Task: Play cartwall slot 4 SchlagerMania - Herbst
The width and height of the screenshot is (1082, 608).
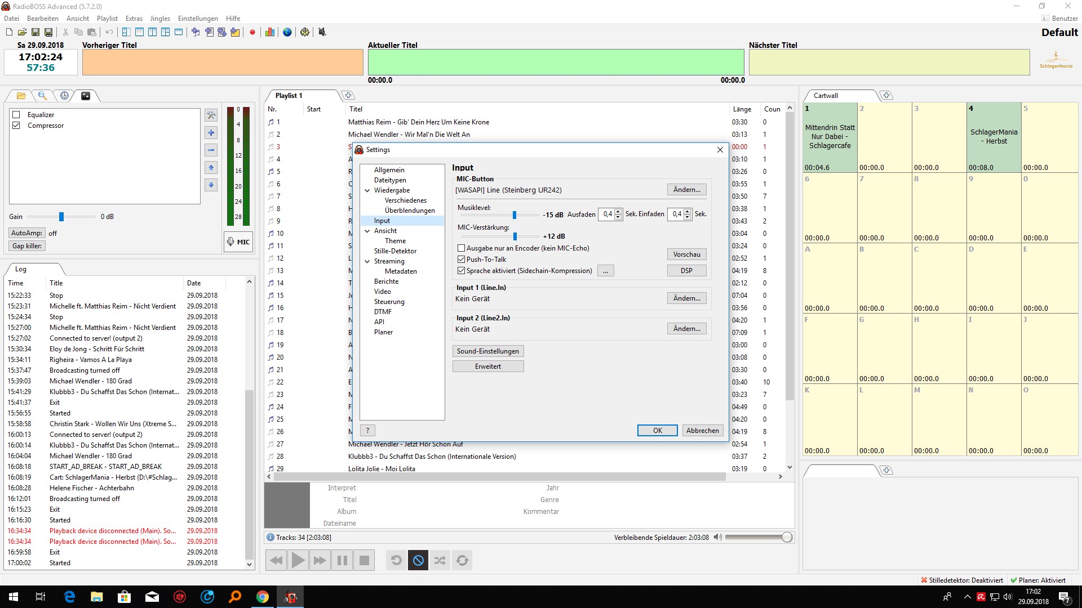Action: pos(994,137)
